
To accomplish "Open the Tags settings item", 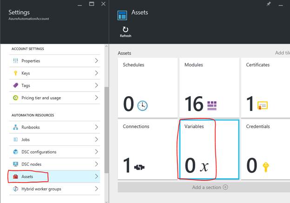I will click(54, 85).
